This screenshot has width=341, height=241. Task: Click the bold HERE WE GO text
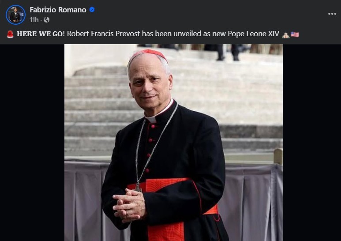coord(39,34)
